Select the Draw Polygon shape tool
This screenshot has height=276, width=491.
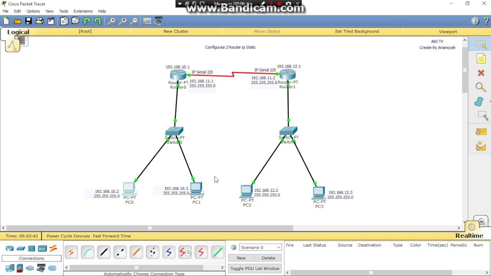pos(479,102)
